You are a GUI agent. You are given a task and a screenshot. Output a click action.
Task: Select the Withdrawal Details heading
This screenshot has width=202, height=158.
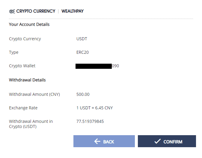pos(27,80)
